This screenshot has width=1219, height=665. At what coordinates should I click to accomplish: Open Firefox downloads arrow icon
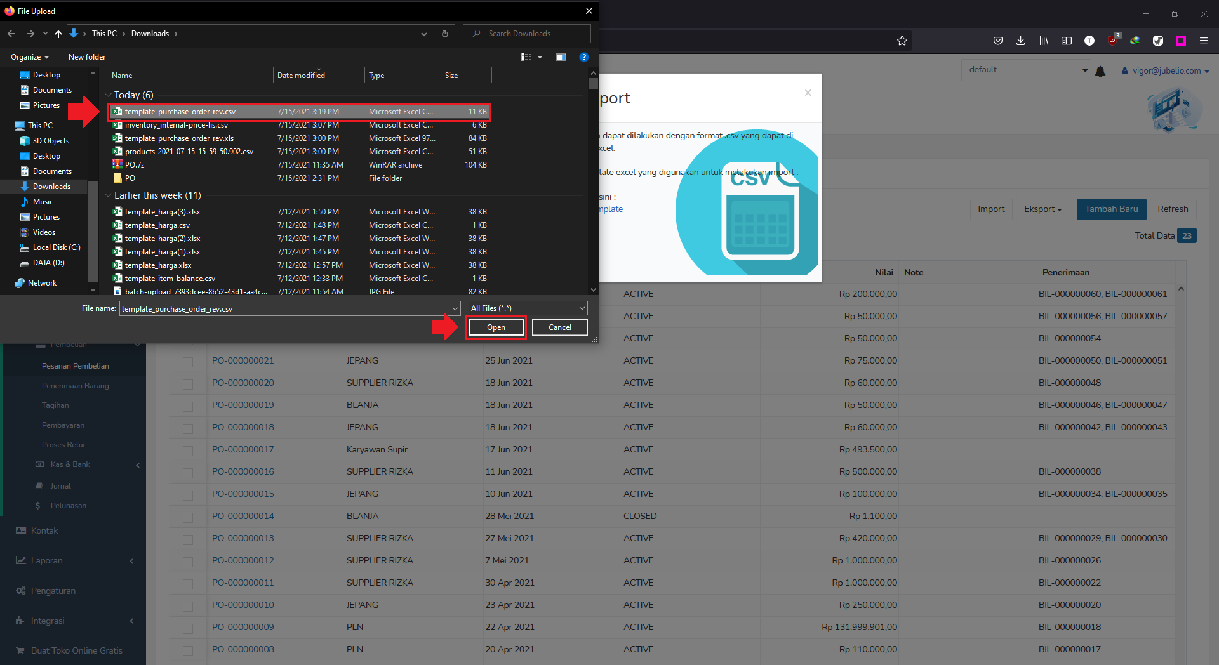tap(1020, 41)
